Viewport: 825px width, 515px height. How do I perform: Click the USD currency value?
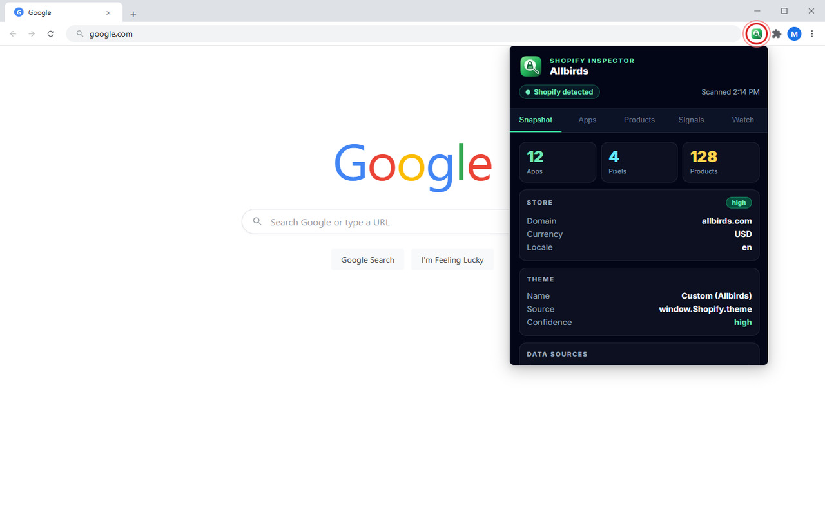tap(743, 234)
